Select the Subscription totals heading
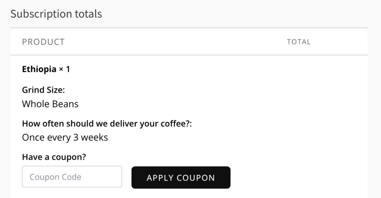Screen dimensions: 381x198 click(x=56, y=14)
